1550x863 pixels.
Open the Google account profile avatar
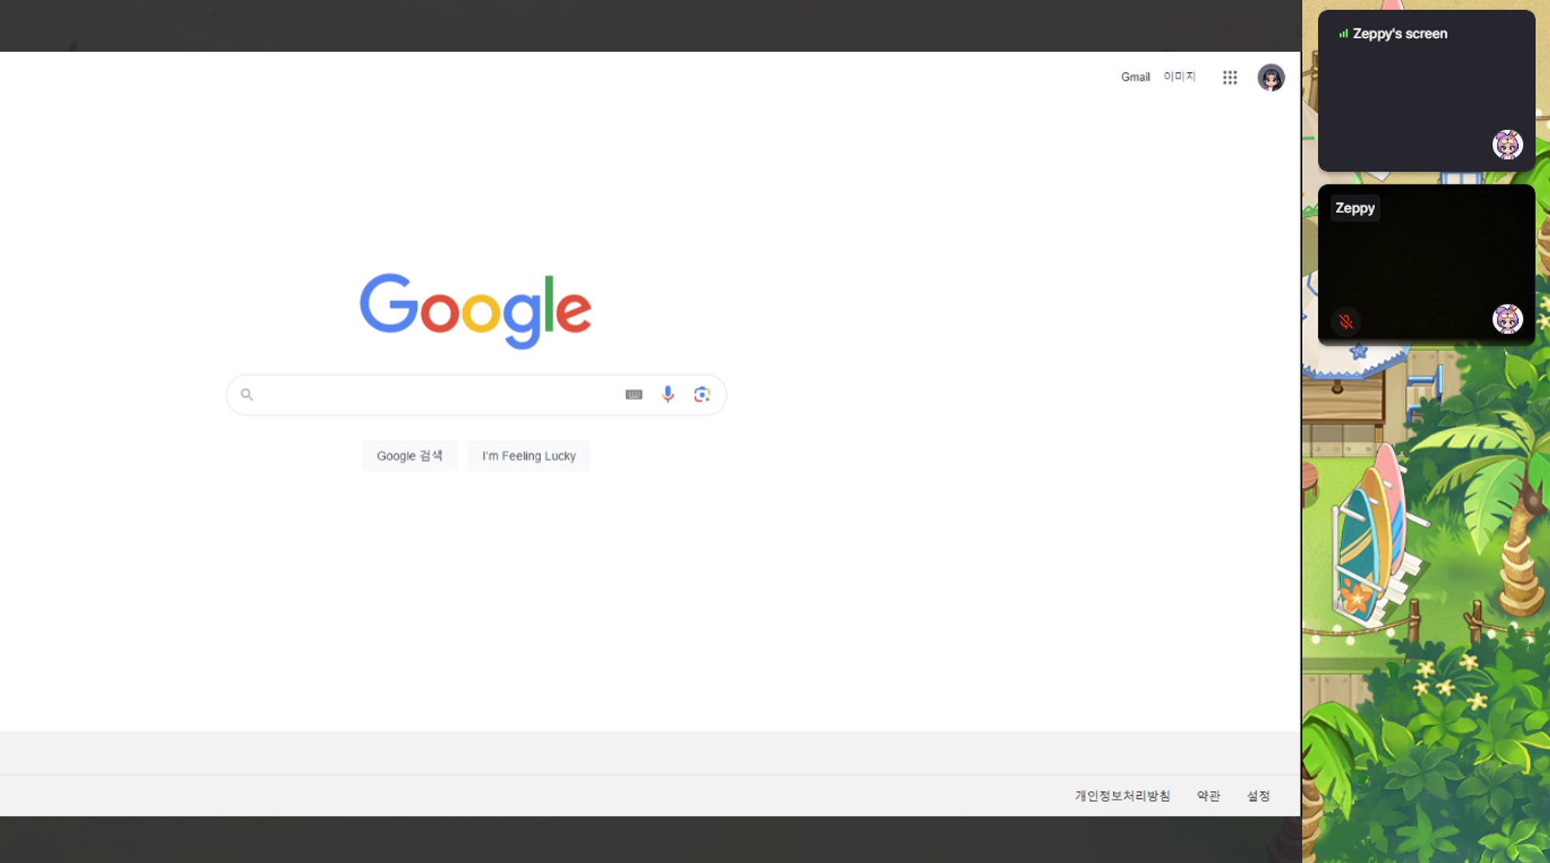coord(1271,77)
